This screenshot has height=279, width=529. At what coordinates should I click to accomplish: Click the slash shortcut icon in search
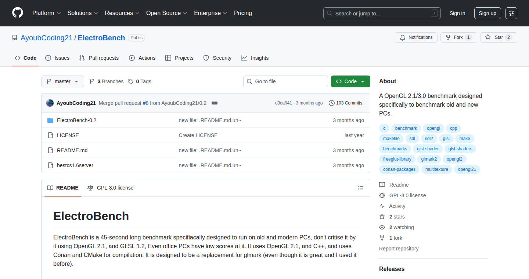[x=434, y=13]
